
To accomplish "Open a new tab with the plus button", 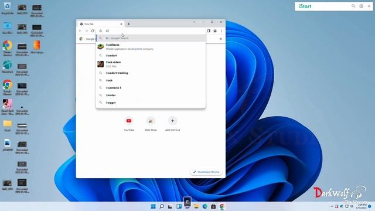I will [129, 24].
